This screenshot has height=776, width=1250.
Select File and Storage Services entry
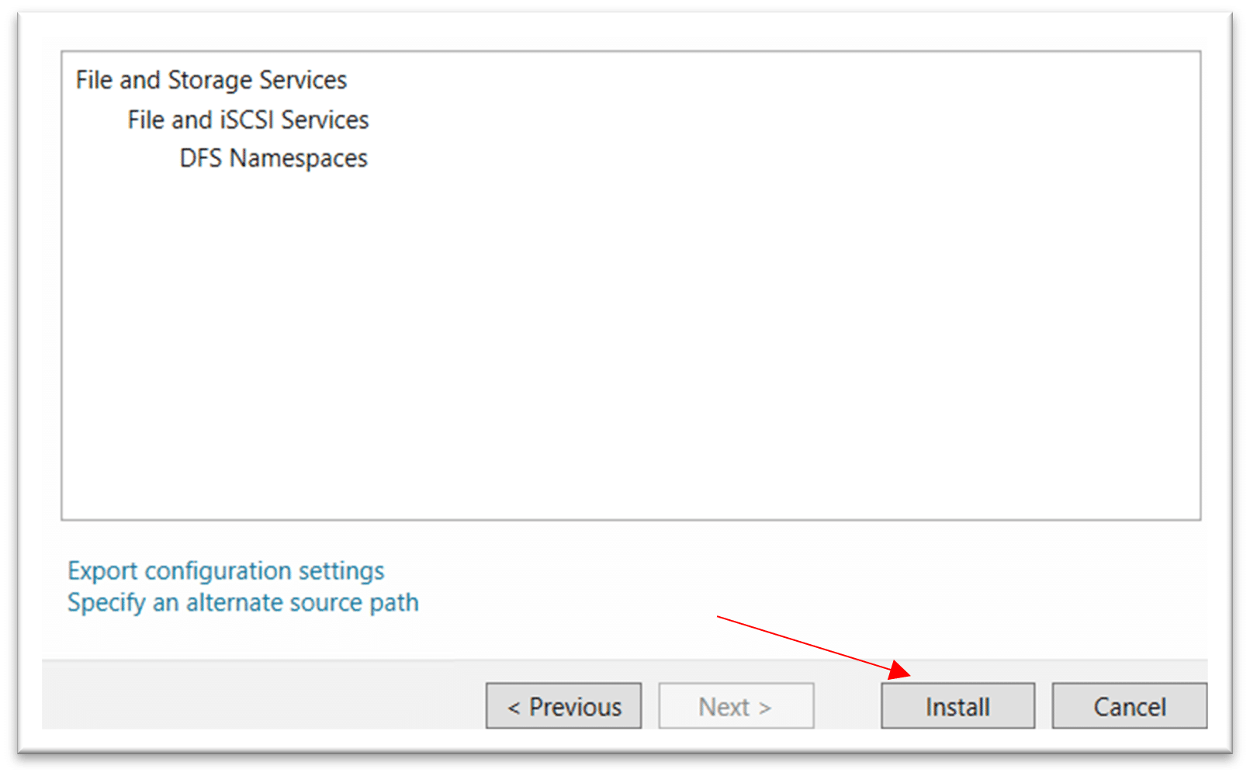pyautogui.click(x=211, y=80)
